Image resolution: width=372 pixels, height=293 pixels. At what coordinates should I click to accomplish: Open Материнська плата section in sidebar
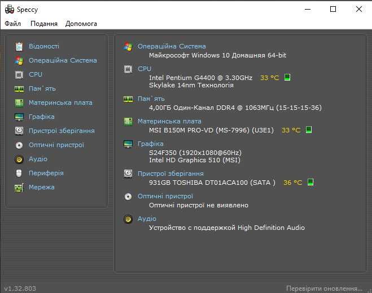pyautogui.click(x=60, y=103)
